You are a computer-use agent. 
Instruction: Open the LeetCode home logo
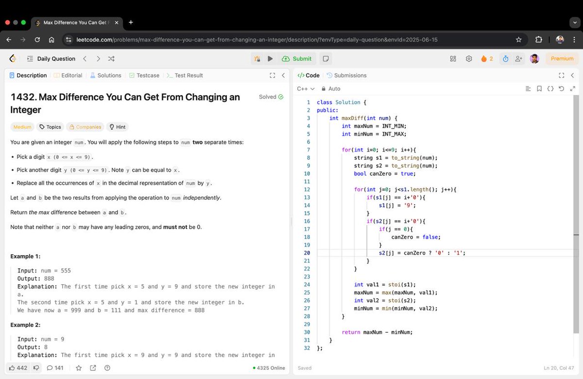13,58
